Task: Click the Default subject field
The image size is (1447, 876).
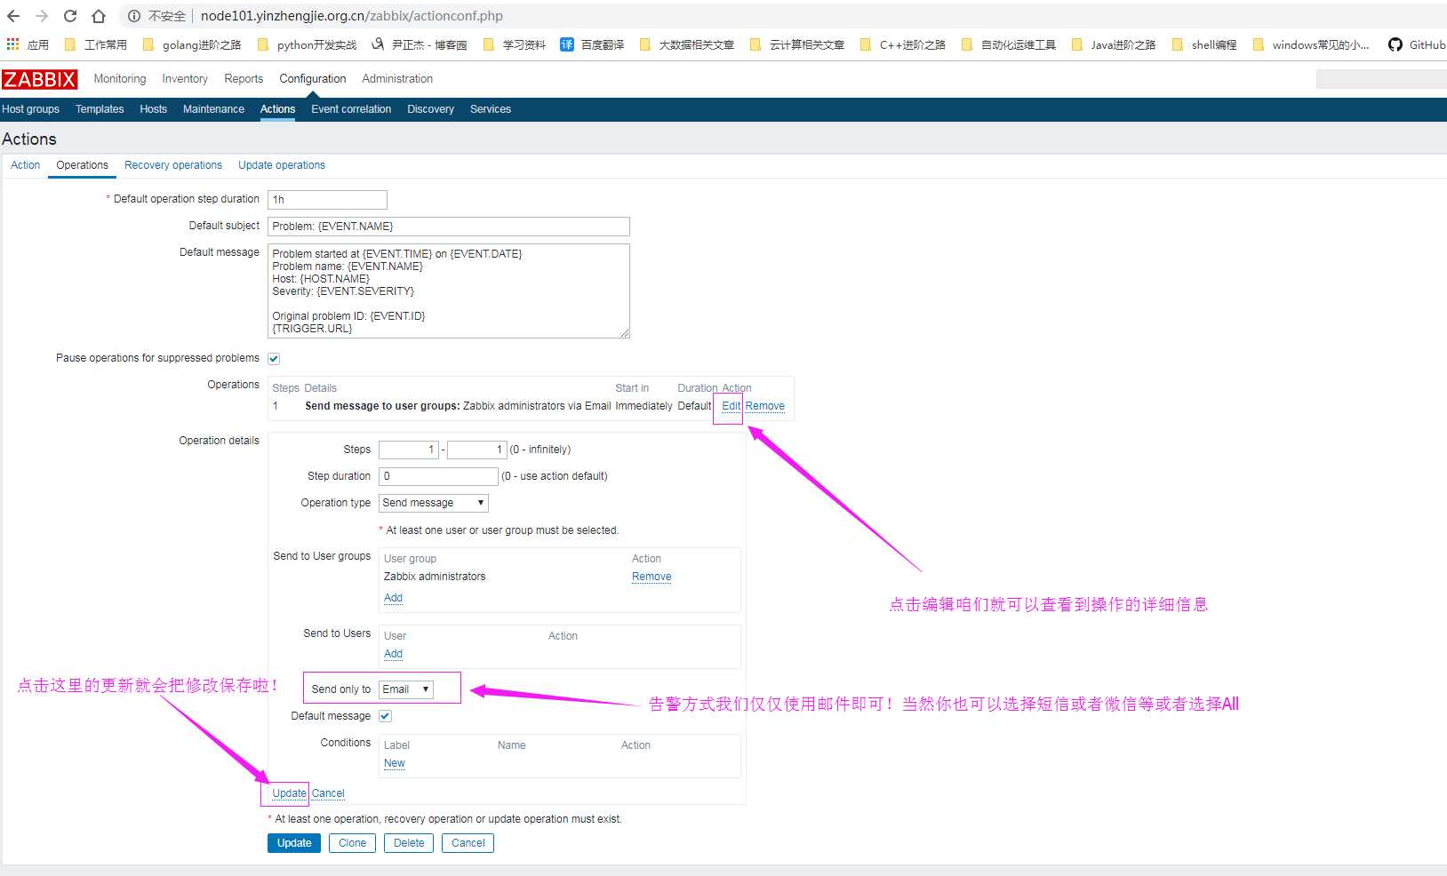Action: tap(449, 227)
